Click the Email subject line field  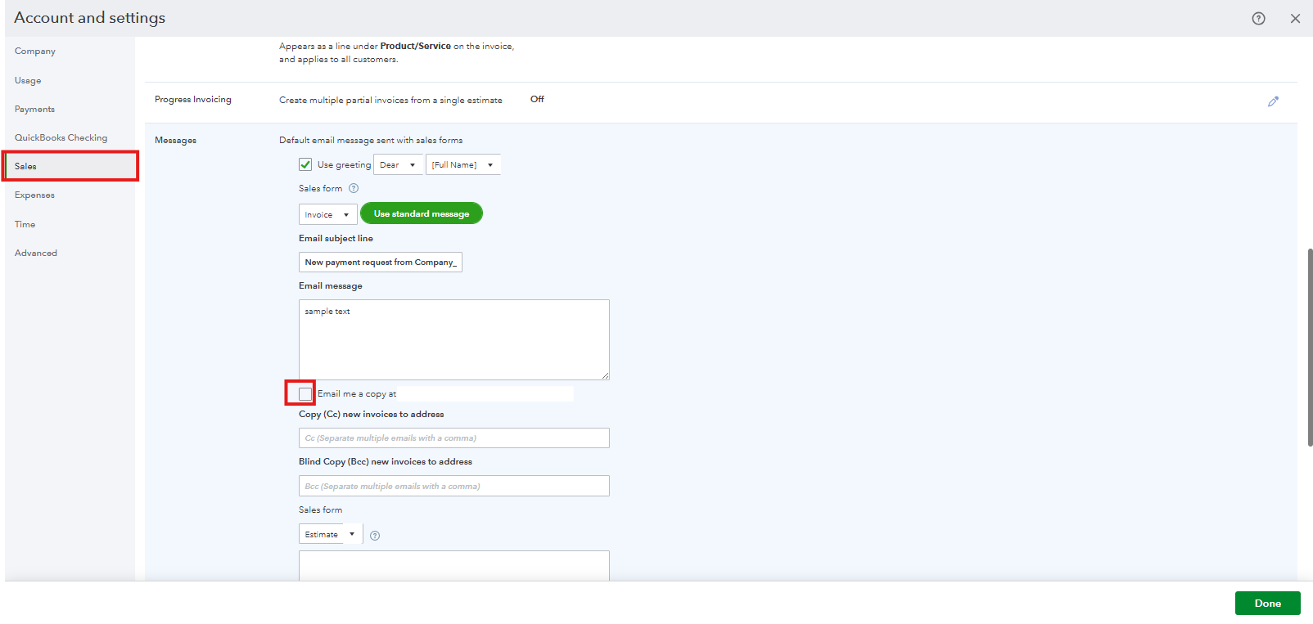(381, 262)
